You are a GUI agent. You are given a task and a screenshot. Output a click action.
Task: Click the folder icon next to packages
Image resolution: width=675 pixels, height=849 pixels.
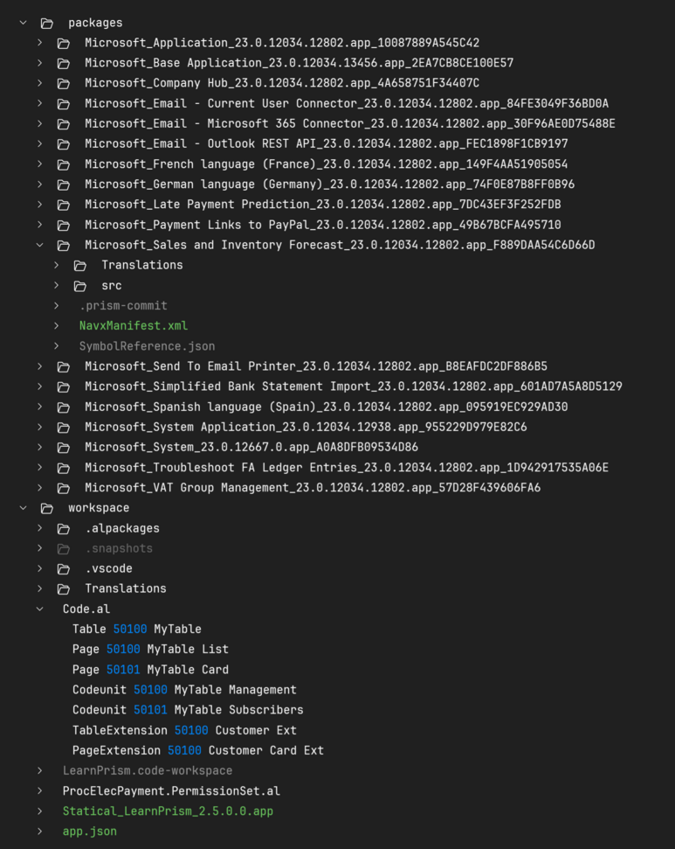tap(47, 24)
